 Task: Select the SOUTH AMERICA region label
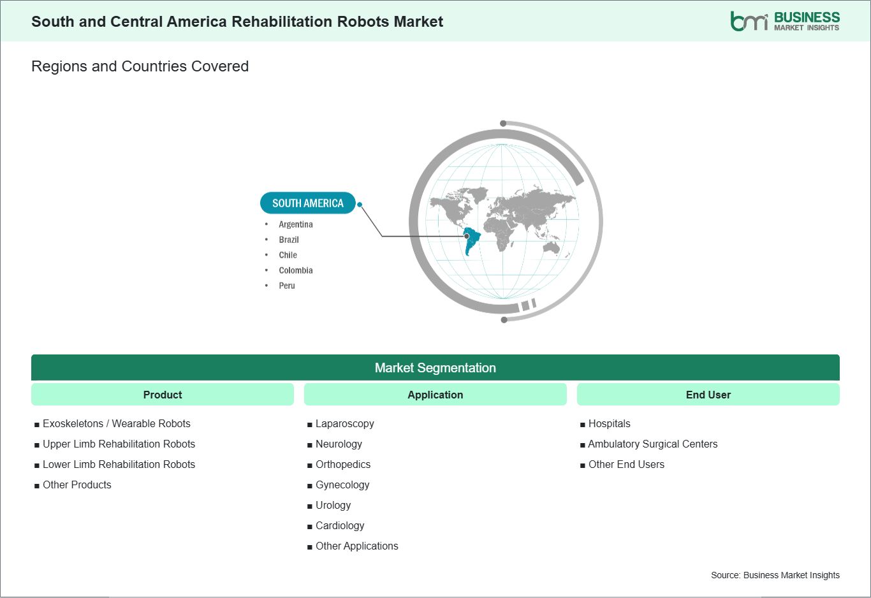pos(307,203)
